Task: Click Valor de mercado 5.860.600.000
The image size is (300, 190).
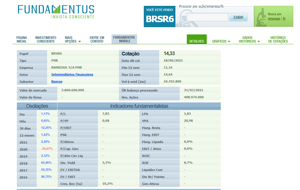Action: pyautogui.click(x=73, y=90)
